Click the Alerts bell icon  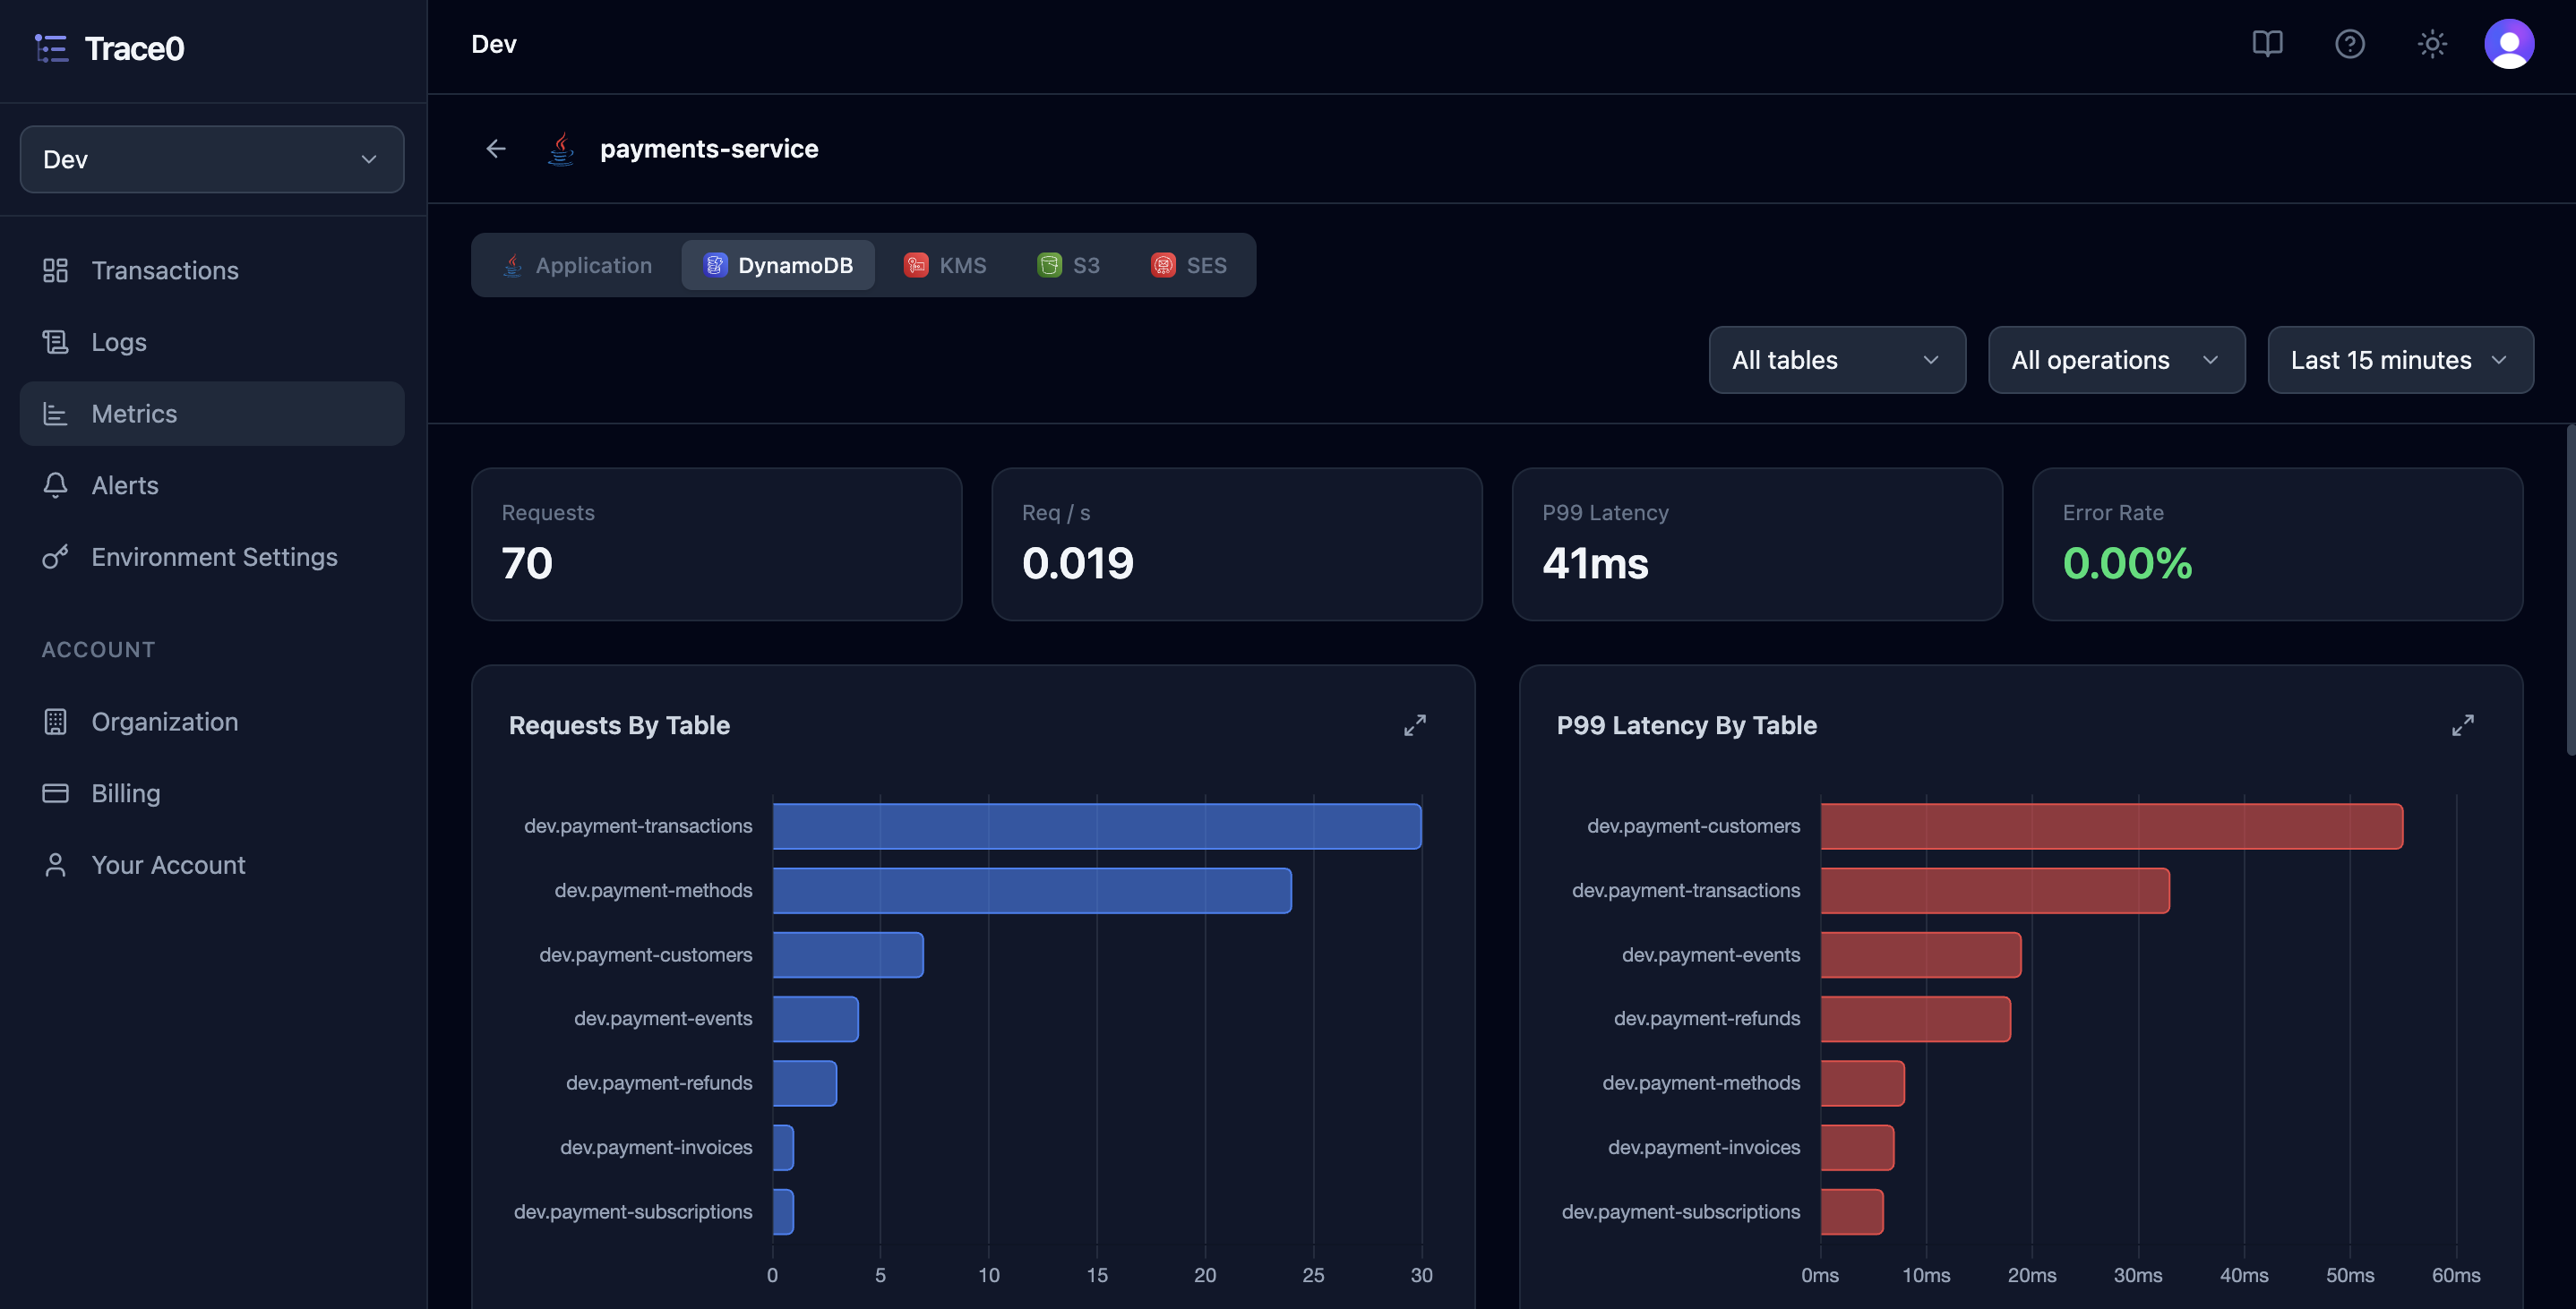[55, 485]
